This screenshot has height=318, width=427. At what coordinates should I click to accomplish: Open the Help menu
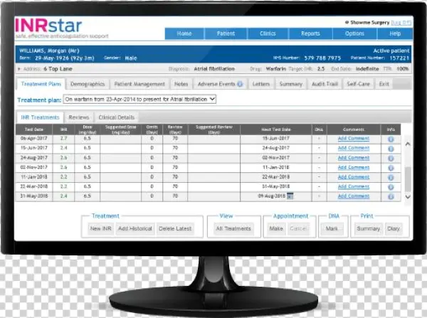coord(395,33)
